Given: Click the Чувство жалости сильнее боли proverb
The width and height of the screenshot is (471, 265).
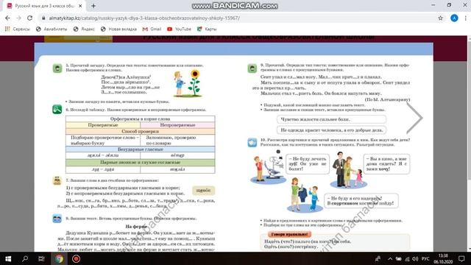Looking at the screenshot, I should click(x=331, y=119).
